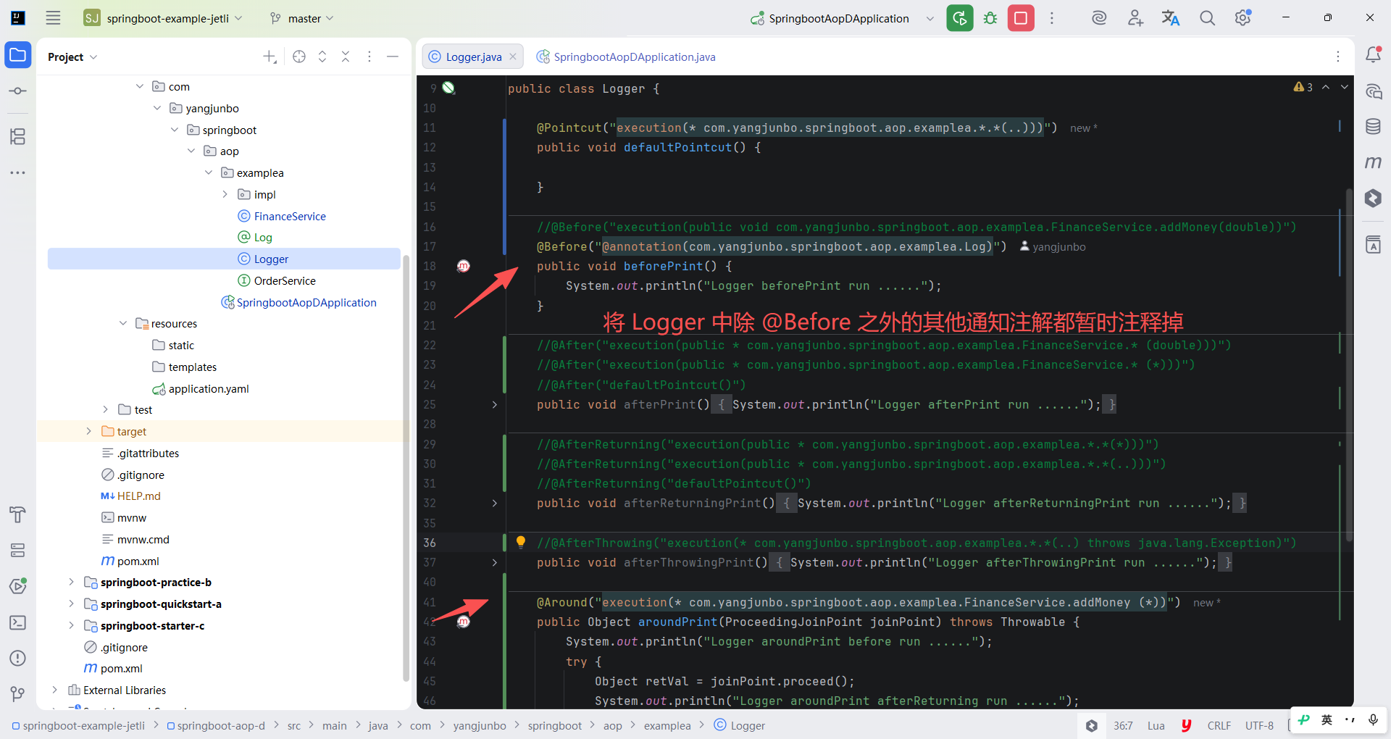Click the Rerun SpringbootAopDApplication button
This screenshot has width=1391, height=739.
click(x=959, y=18)
